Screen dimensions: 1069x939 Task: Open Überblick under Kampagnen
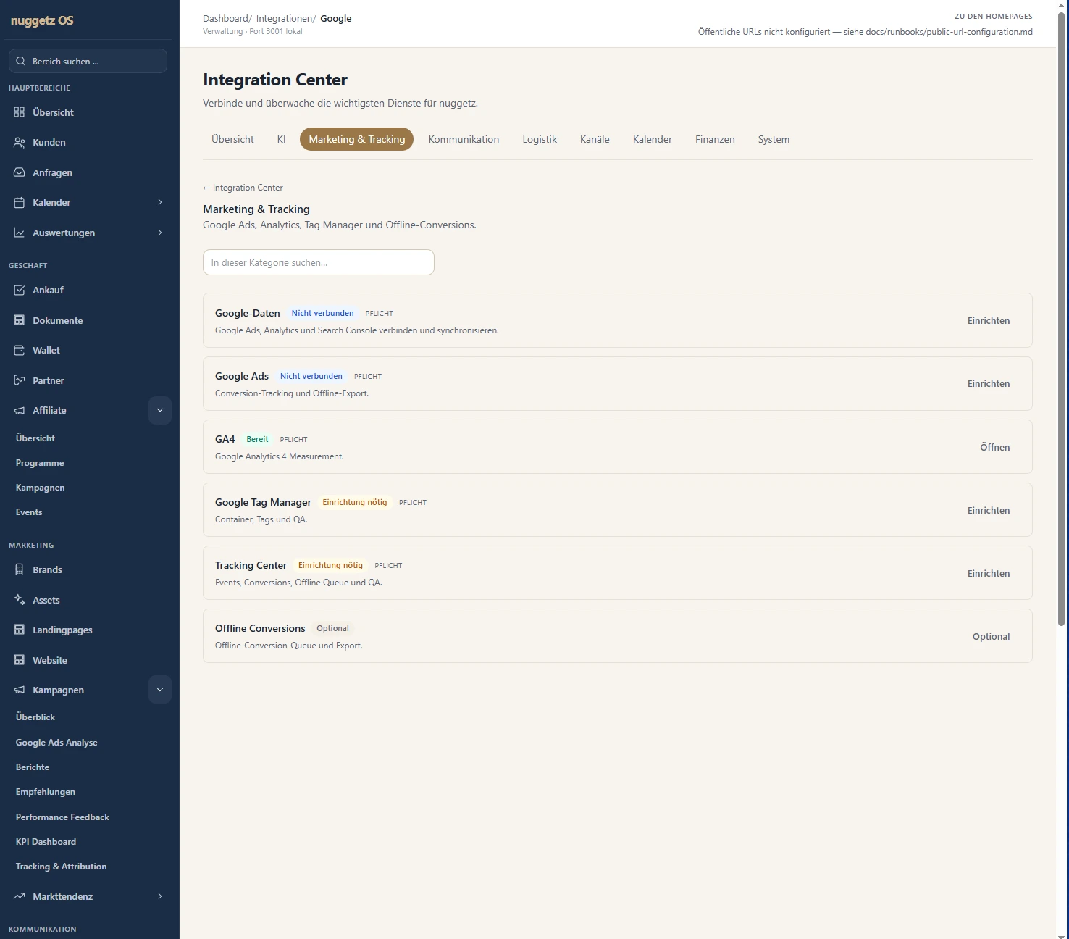point(35,717)
